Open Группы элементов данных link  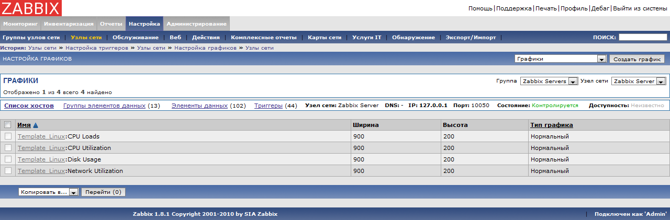tap(104, 106)
